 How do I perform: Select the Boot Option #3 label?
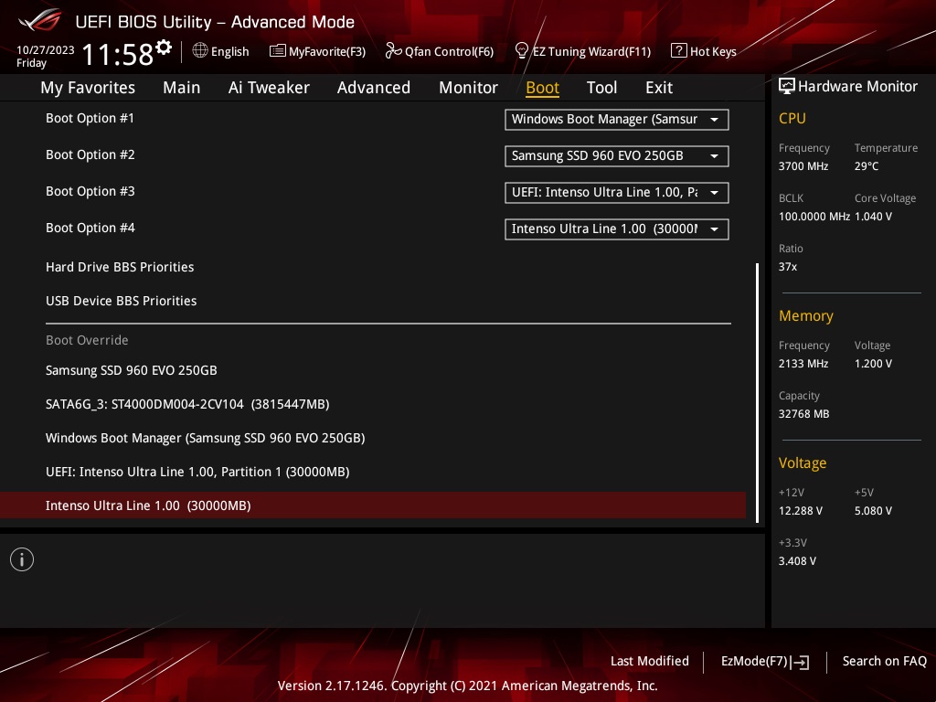coord(90,191)
